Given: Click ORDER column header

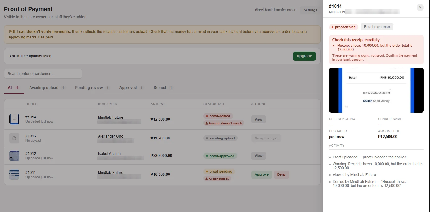Looking at the screenshot, I should tap(31, 104).
